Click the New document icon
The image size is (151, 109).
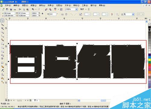[3, 9]
